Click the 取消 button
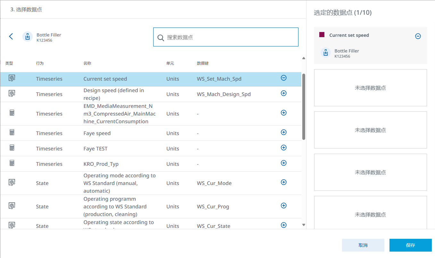Image resolution: width=435 pixels, height=258 pixels. click(363, 245)
